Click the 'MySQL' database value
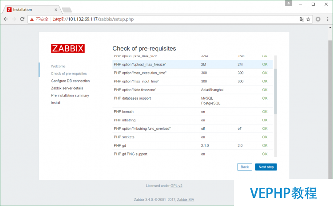 point(207,98)
